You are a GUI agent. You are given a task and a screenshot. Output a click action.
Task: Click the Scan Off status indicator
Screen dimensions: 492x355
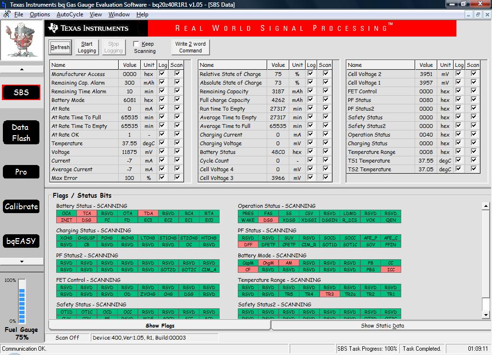pos(67,338)
